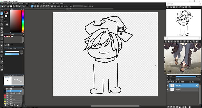This screenshot has height=108, width=202.
Task: Toggle the anti-aliasing checkbox in toolbar
Action: coord(58,6)
